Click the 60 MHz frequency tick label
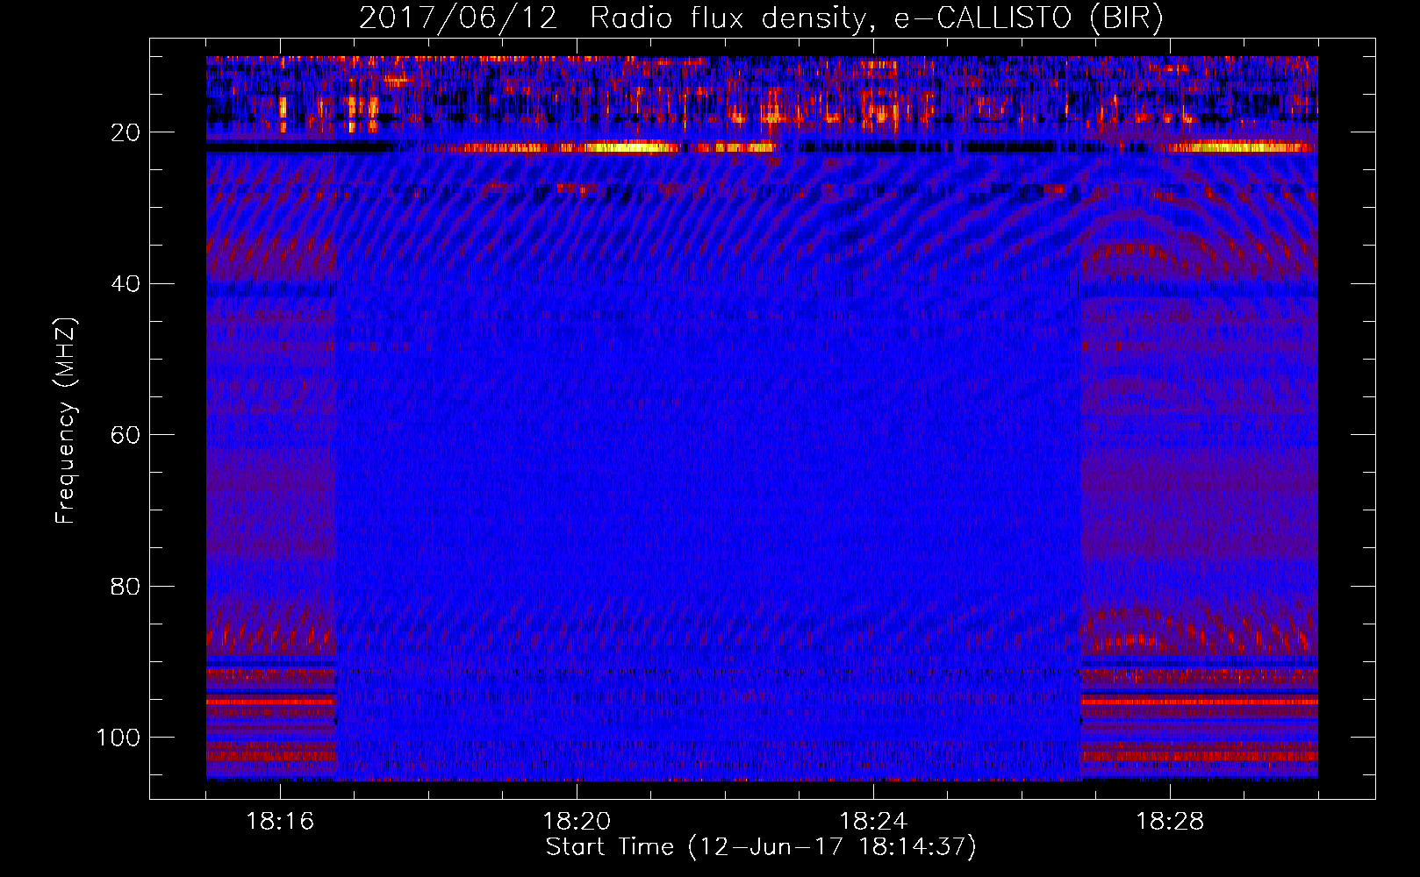 click(126, 435)
